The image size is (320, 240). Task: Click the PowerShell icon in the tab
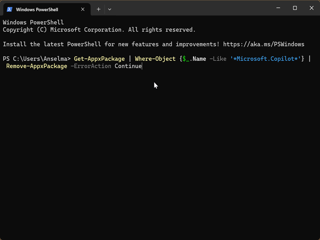[x=9, y=9]
